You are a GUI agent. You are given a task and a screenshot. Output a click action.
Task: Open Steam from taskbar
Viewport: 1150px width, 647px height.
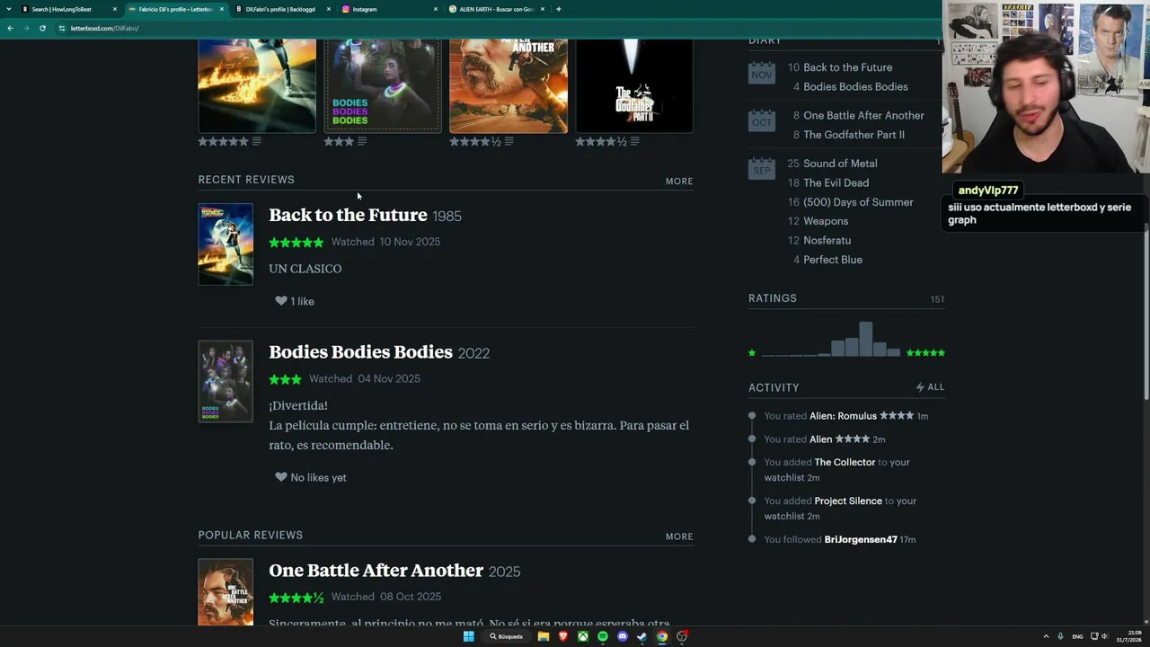tap(642, 636)
